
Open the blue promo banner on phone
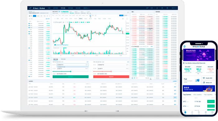pos(199,88)
